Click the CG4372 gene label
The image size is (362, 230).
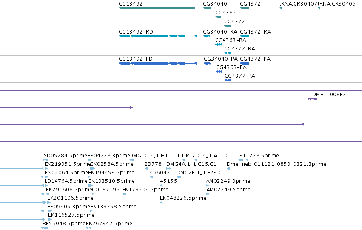coord(250,4)
